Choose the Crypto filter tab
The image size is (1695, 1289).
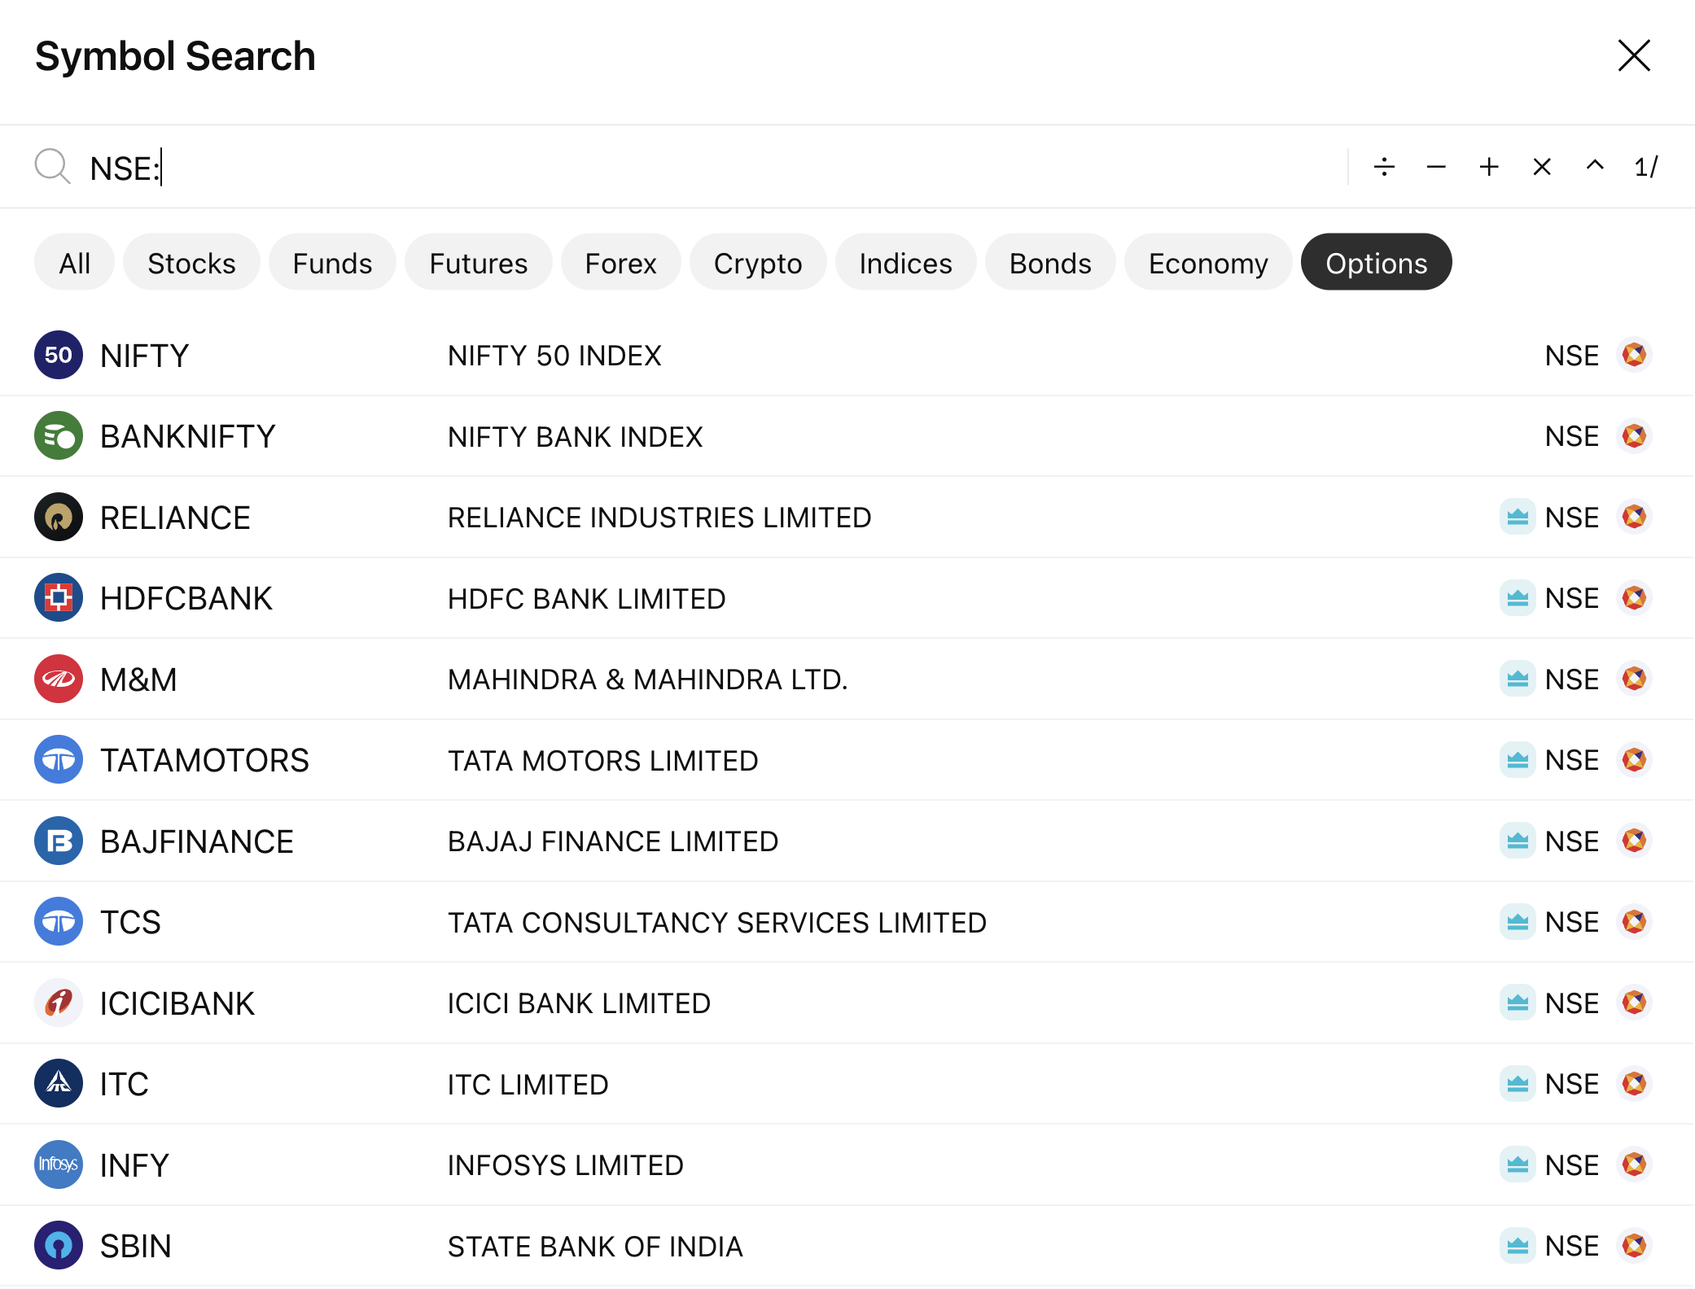coord(758,263)
